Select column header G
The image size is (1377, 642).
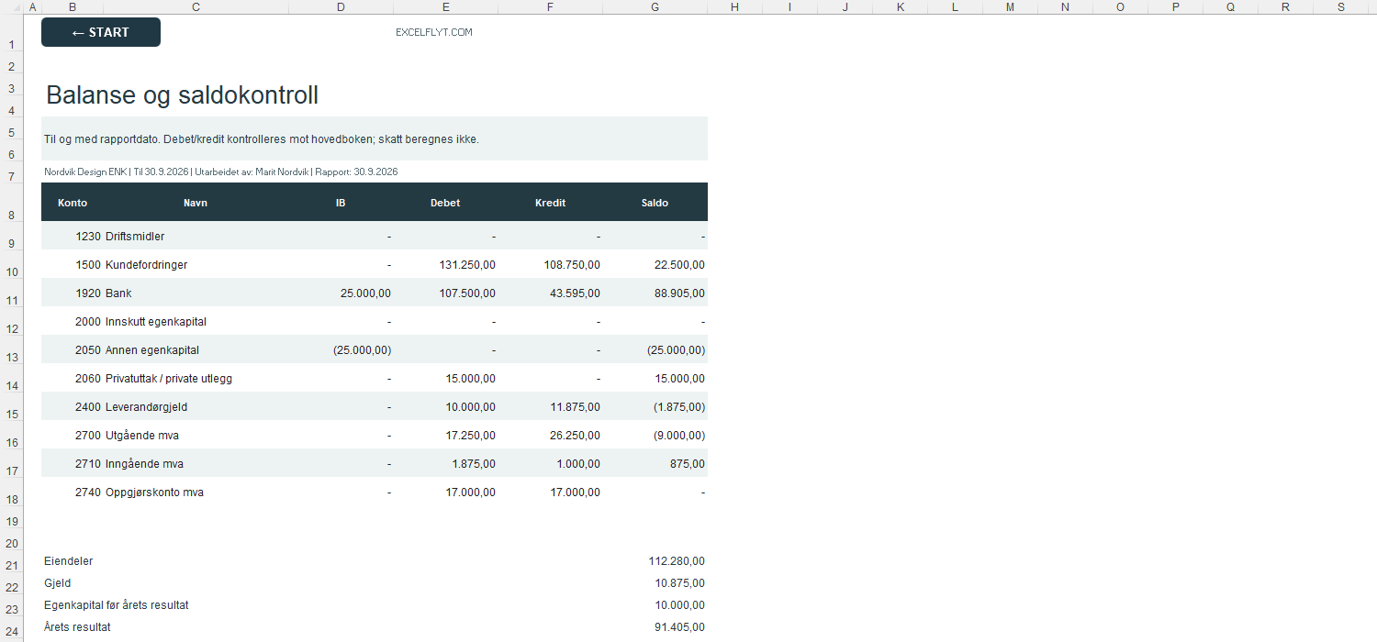point(655,6)
